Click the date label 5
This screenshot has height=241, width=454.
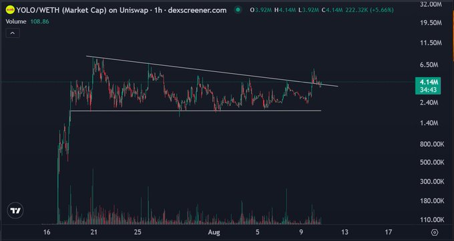click(258, 232)
